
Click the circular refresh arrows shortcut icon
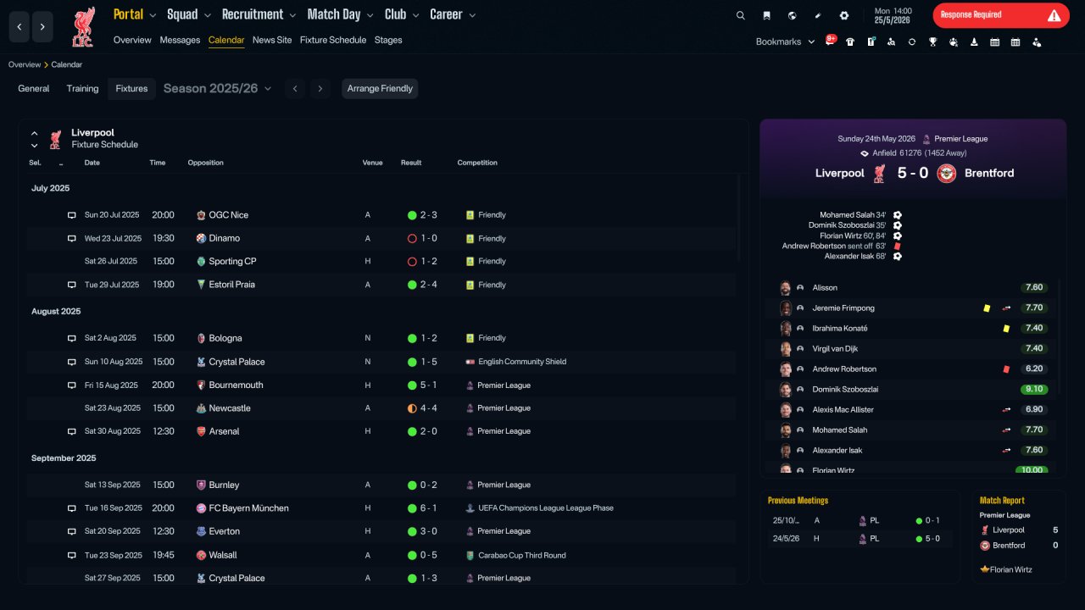click(x=912, y=42)
